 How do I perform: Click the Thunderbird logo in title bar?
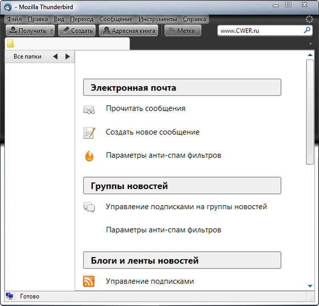8,7
